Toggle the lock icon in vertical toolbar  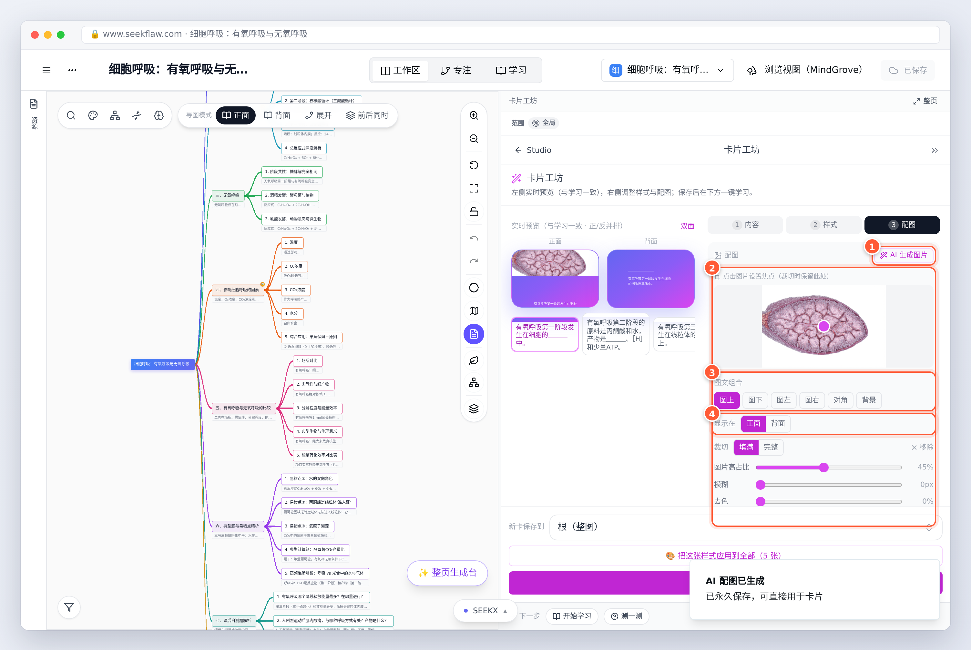pos(474,212)
